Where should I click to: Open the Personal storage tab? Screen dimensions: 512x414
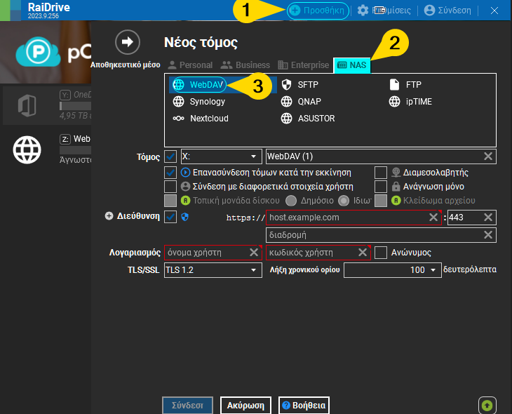(x=190, y=65)
